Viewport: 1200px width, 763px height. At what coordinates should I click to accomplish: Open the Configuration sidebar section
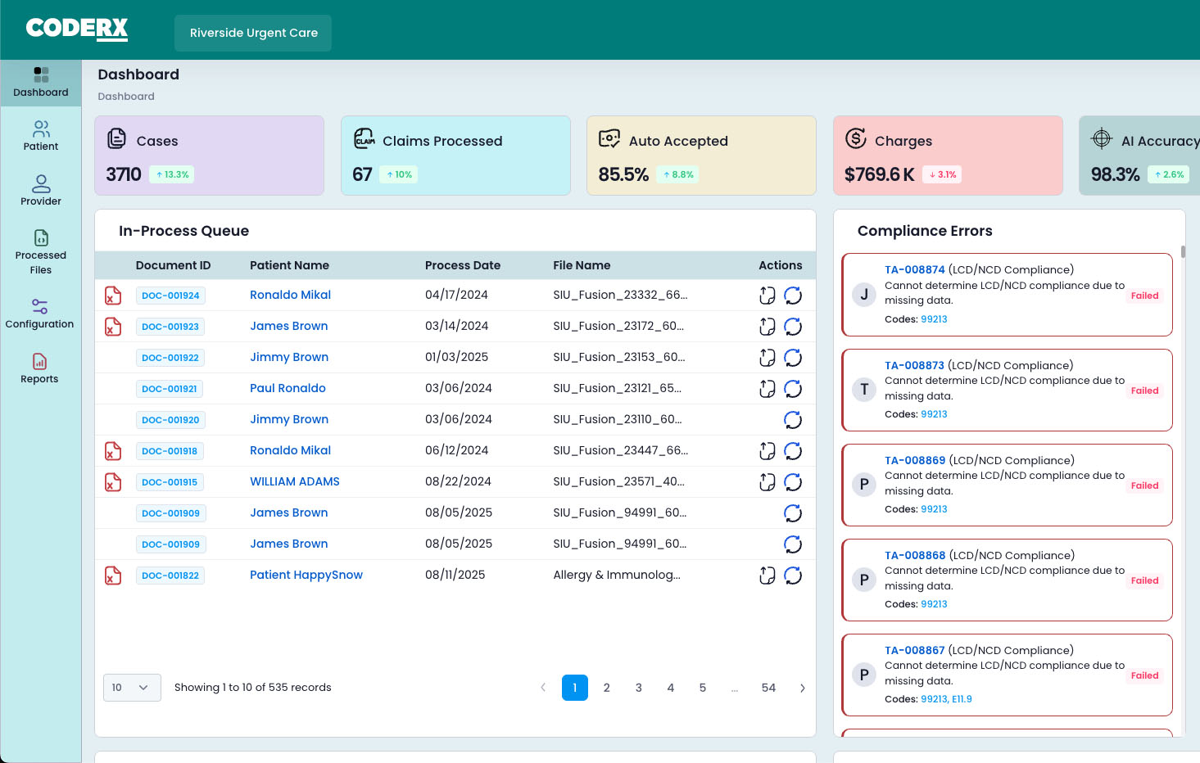tap(40, 314)
